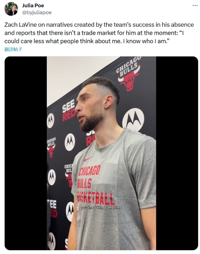Click the Chicago Bulls Basketball shirt text
200x254 pixels.
click(95, 185)
